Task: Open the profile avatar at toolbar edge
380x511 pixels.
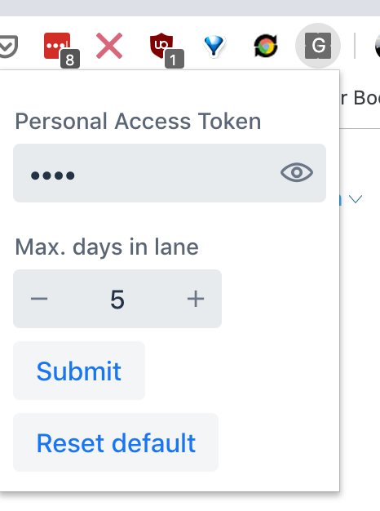Action: click(x=378, y=46)
